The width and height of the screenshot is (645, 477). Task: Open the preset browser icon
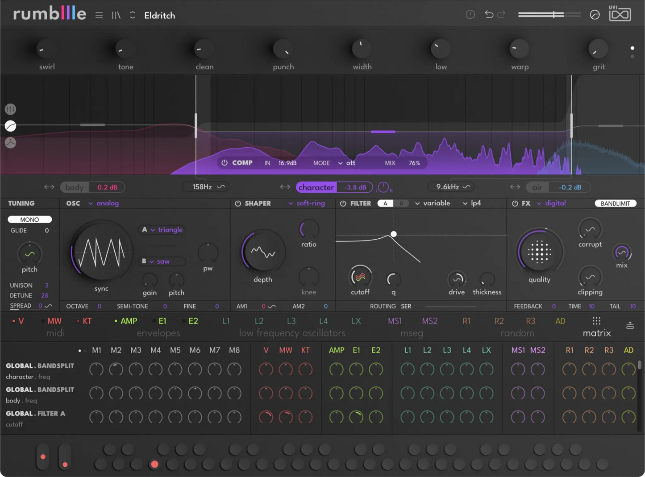(x=116, y=15)
